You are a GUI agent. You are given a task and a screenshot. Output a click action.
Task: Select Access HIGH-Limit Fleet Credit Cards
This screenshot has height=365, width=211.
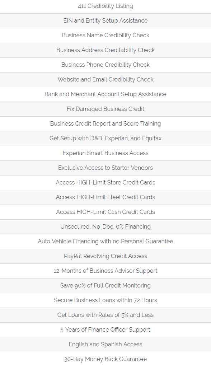pyautogui.click(x=105, y=197)
